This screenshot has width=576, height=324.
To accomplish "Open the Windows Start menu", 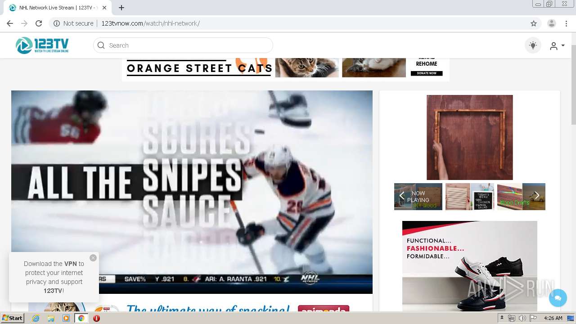I will [x=12, y=318].
